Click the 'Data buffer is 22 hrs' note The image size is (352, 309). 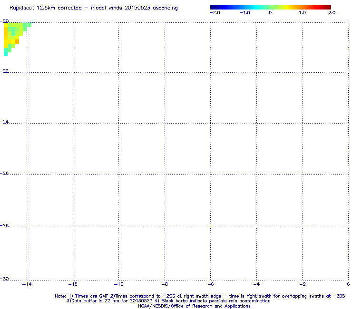pos(168,301)
